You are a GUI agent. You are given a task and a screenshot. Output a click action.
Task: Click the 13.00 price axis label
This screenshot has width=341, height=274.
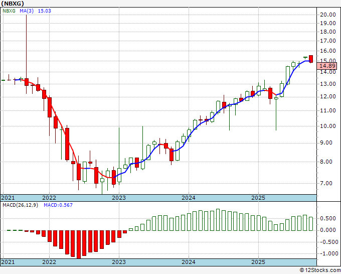[328, 84]
